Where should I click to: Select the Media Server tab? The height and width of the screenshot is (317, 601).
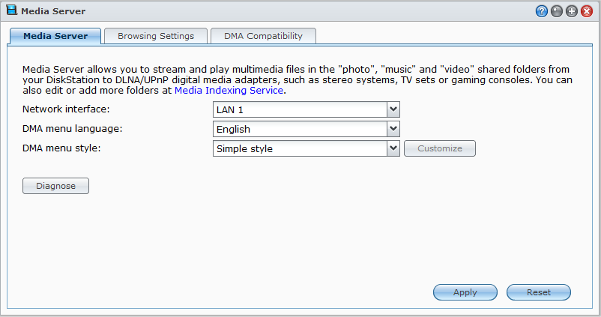[55, 36]
